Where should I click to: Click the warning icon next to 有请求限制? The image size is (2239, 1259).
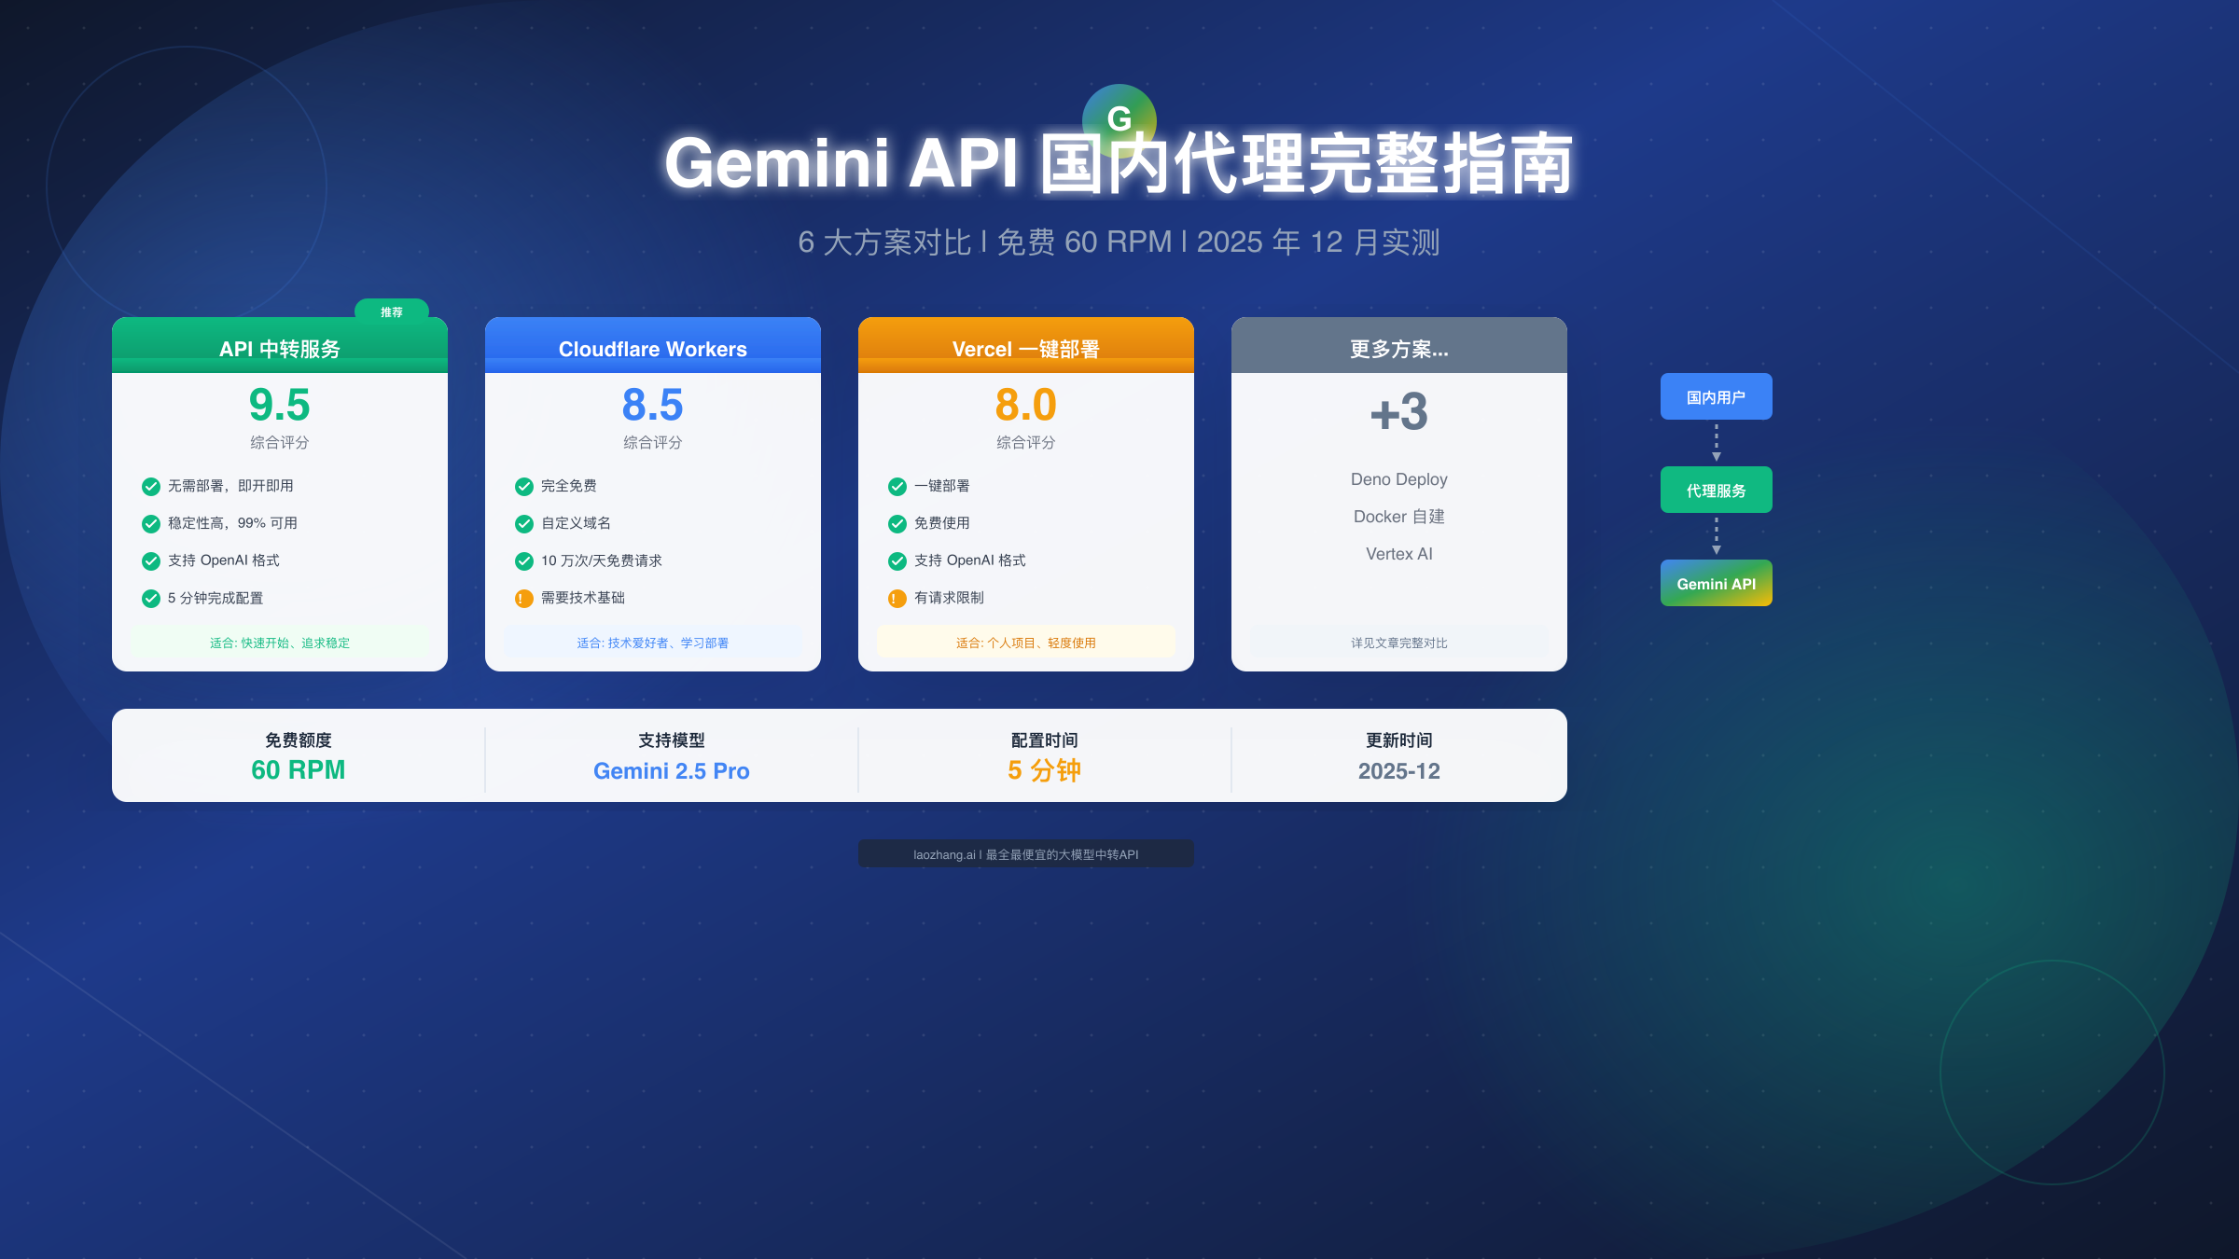tap(895, 599)
